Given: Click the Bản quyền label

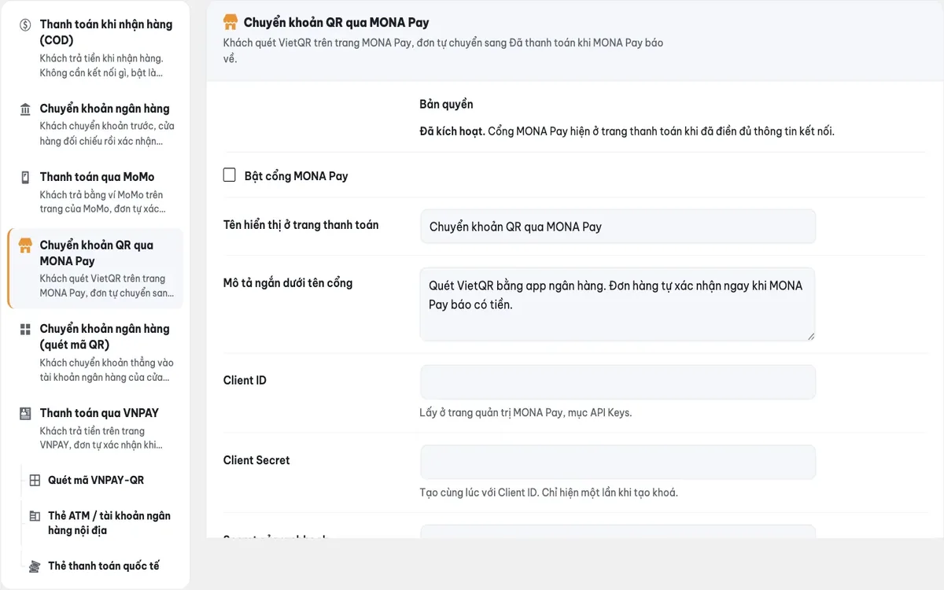Looking at the screenshot, I should click(x=446, y=104).
